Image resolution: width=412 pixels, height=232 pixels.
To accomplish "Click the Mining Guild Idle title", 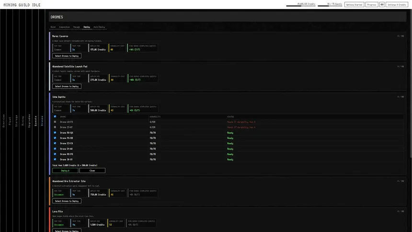I will [22, 5].
